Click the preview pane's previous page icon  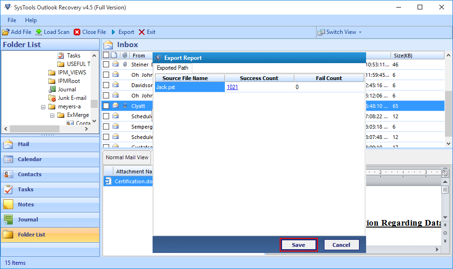tap(445, 225)
